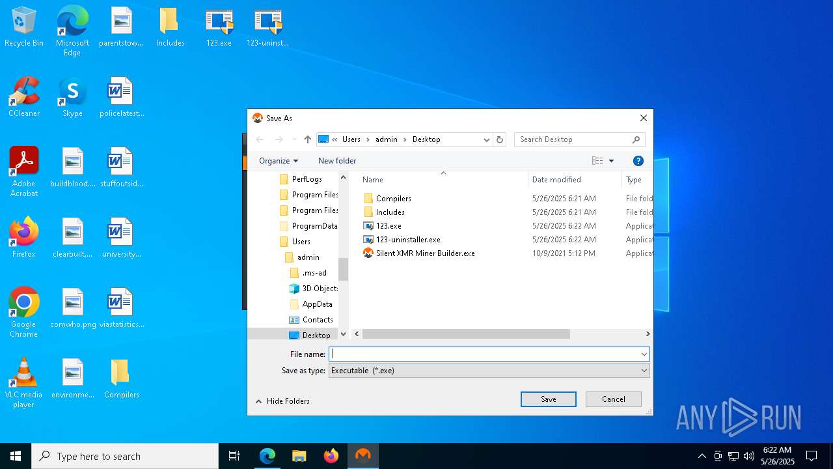Viewport: 833px width, 469px height.
Task: Open the Recycle Bin desktop icon
Action: tap(24, 27)
